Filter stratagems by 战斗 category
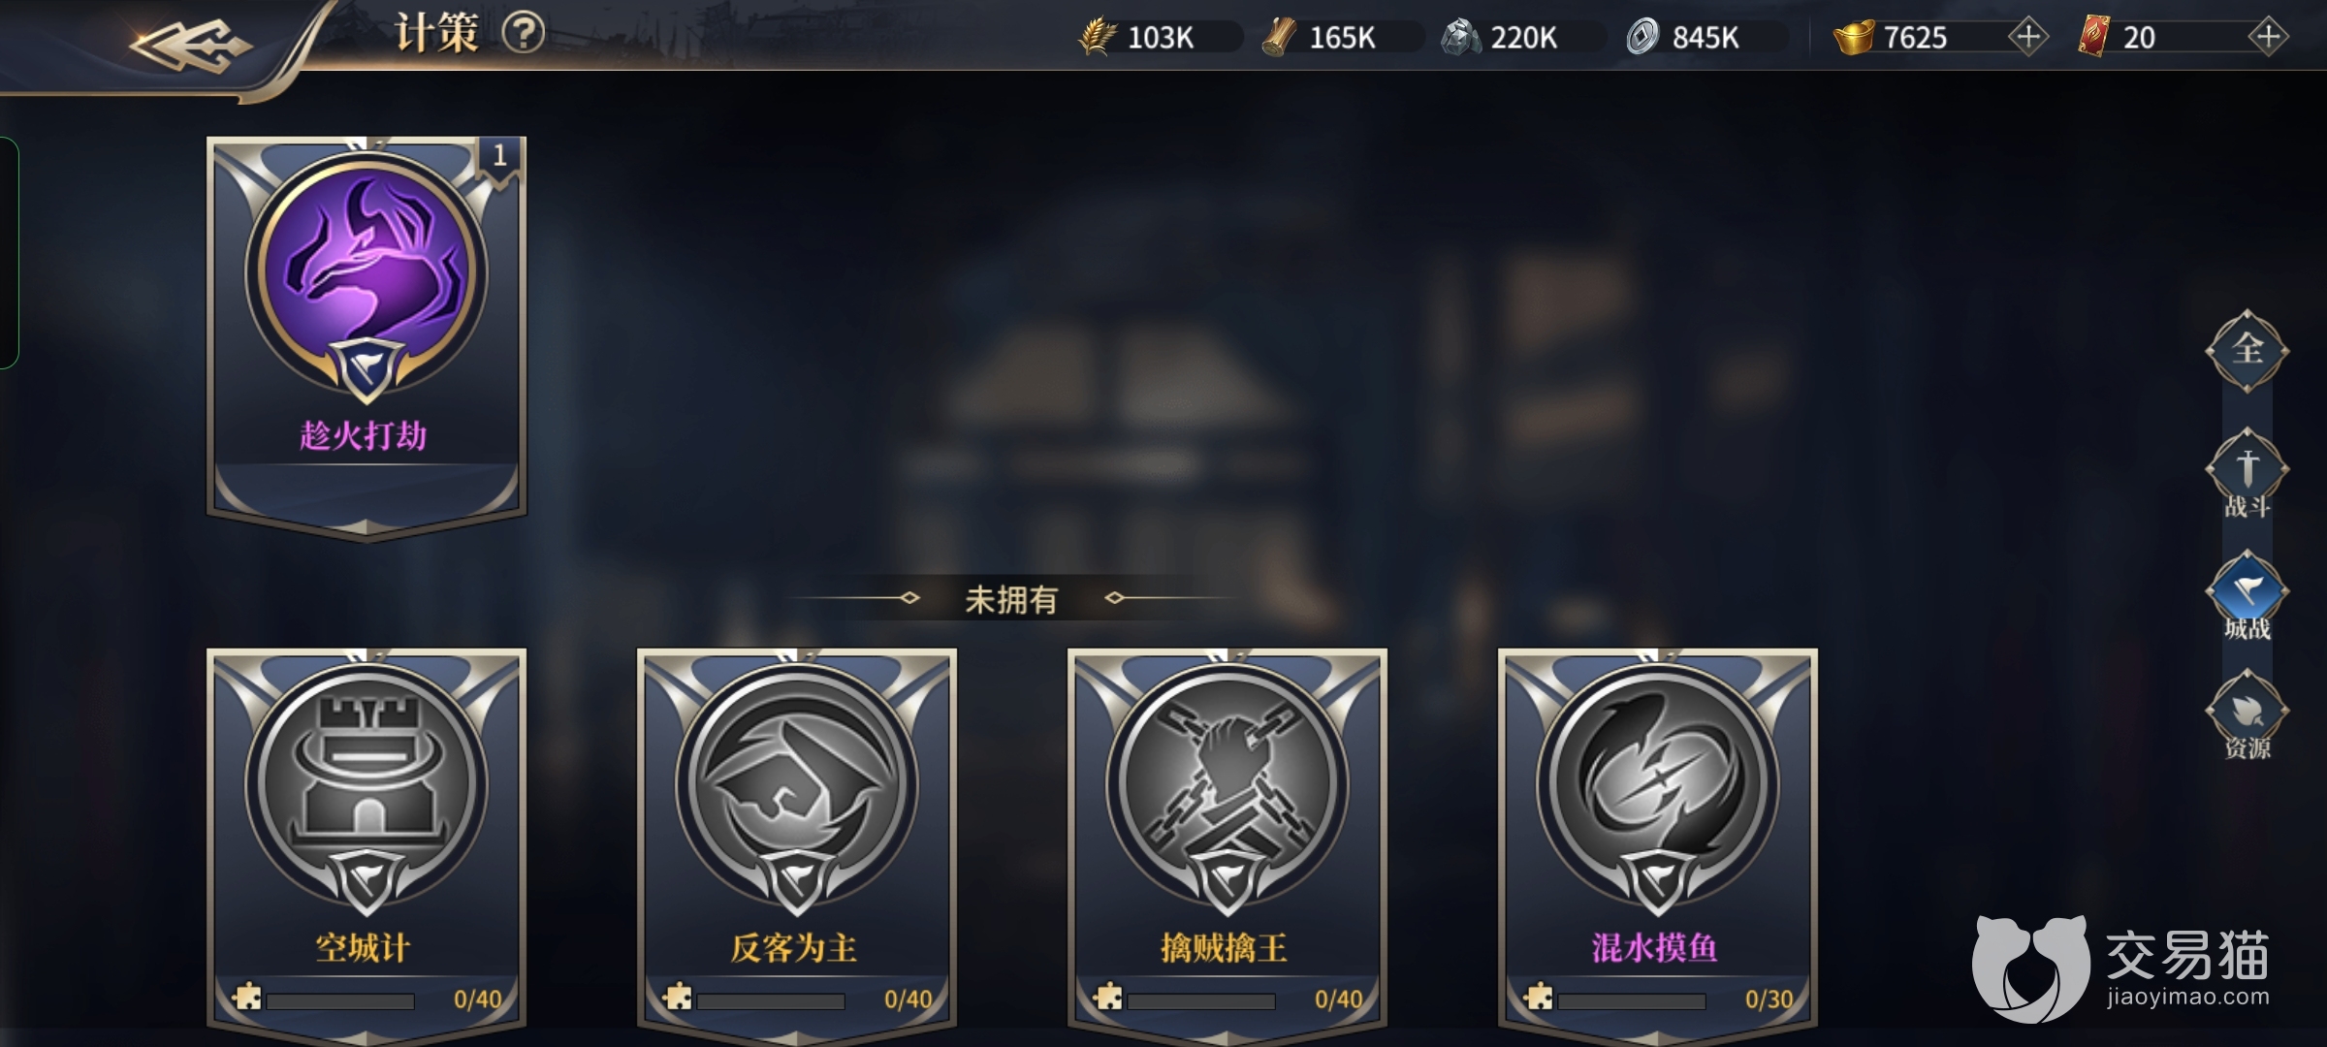Image resolution: width=2327 pixels, height=1047 pixels. (2247, 474)
